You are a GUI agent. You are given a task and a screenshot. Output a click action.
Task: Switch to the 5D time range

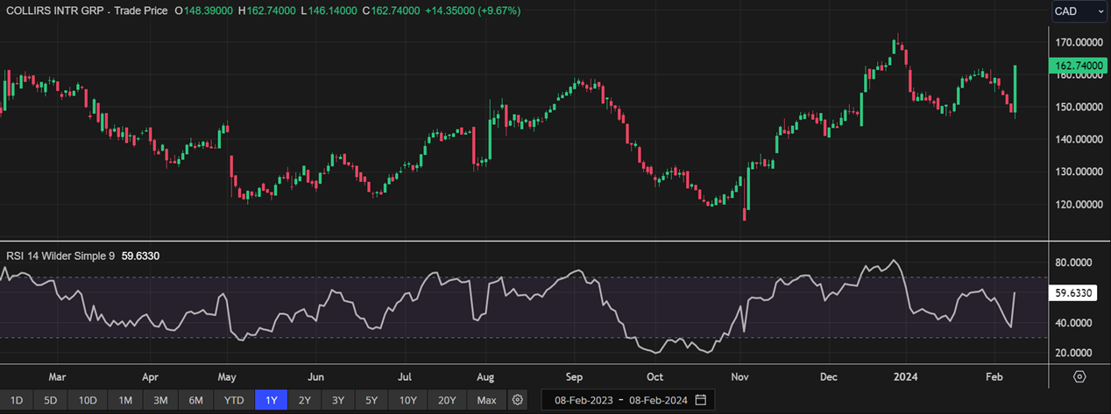[51, 400]
